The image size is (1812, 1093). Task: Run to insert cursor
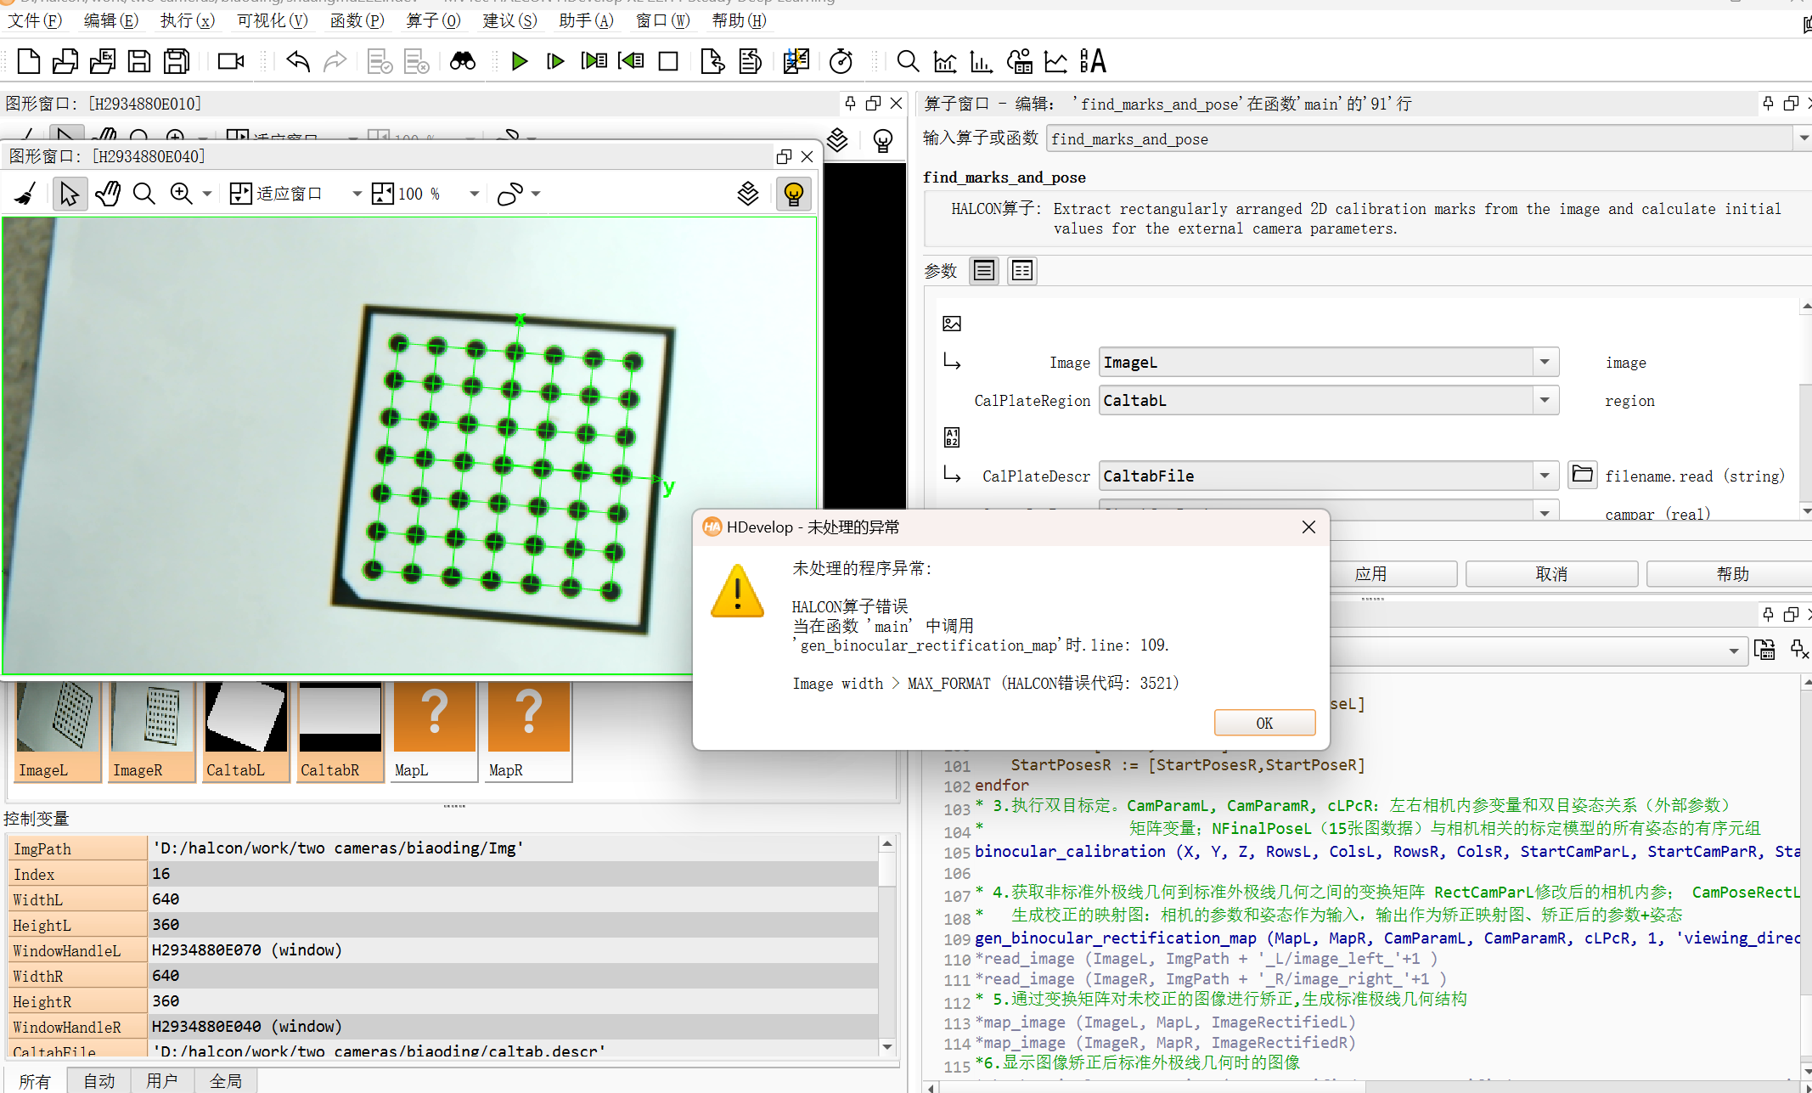click(x=556, y=61)
